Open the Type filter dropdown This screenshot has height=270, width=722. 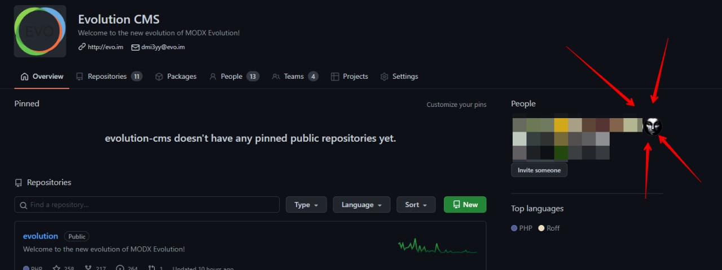307,205
